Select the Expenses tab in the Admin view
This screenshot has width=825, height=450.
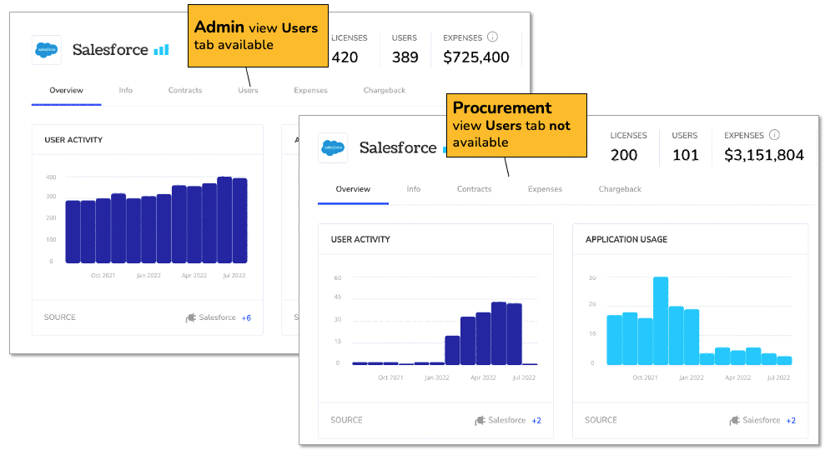click(310, 91)
